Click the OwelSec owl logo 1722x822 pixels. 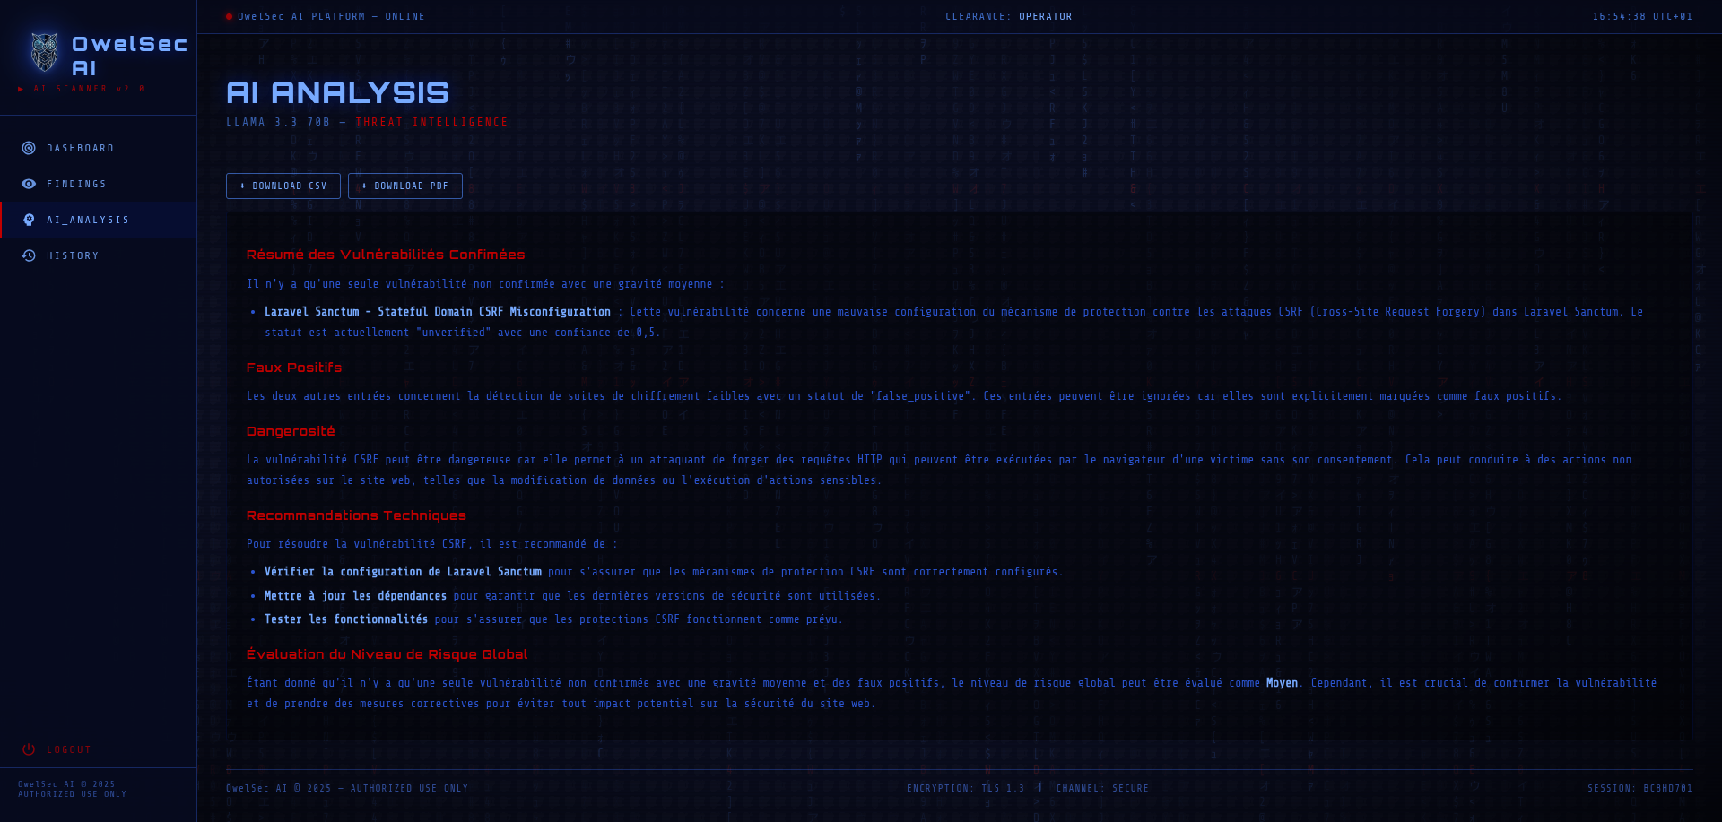point(44,53)
